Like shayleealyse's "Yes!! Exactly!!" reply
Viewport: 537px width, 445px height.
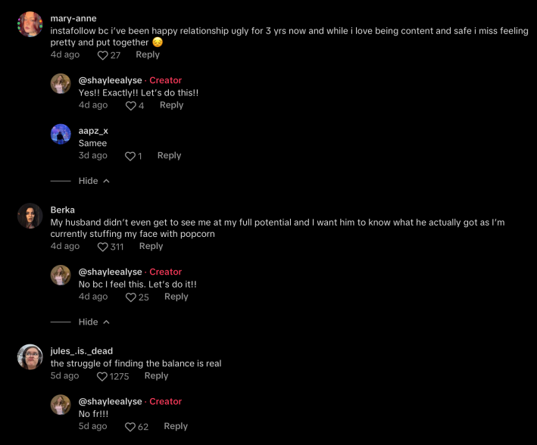click(x=131, y=106)
